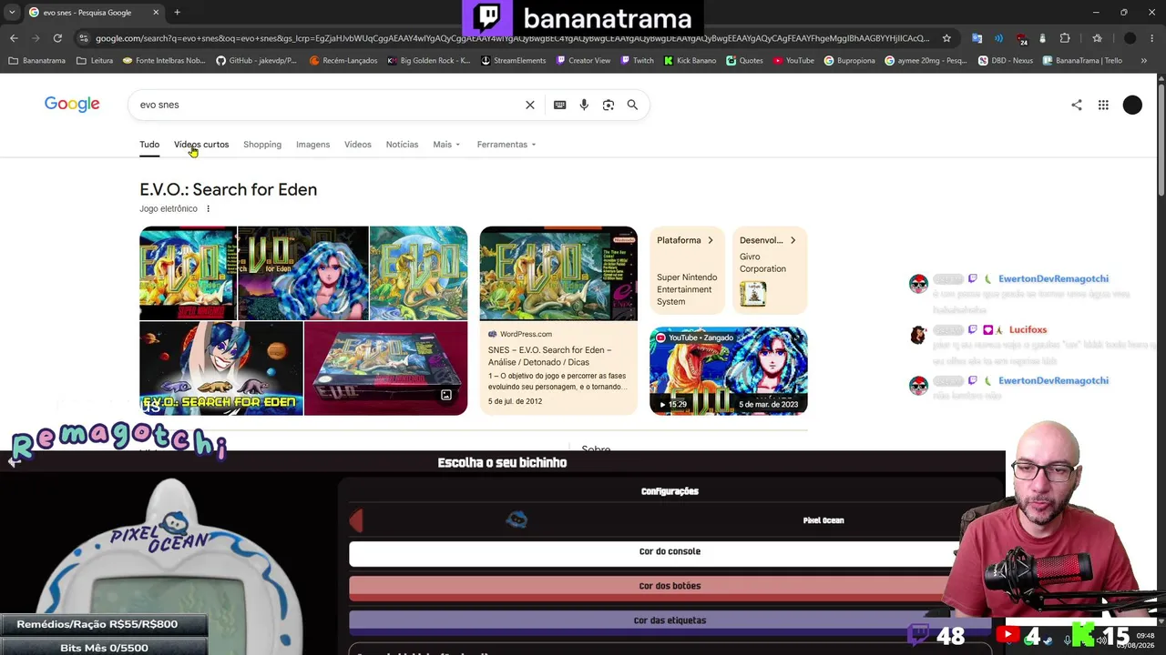Bookmark this page with the star icon
1166x655 pixels.
pos(946,38)
